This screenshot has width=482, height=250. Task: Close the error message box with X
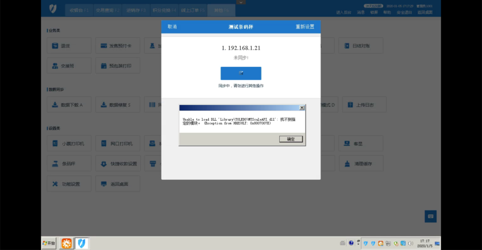click(302, 108)
